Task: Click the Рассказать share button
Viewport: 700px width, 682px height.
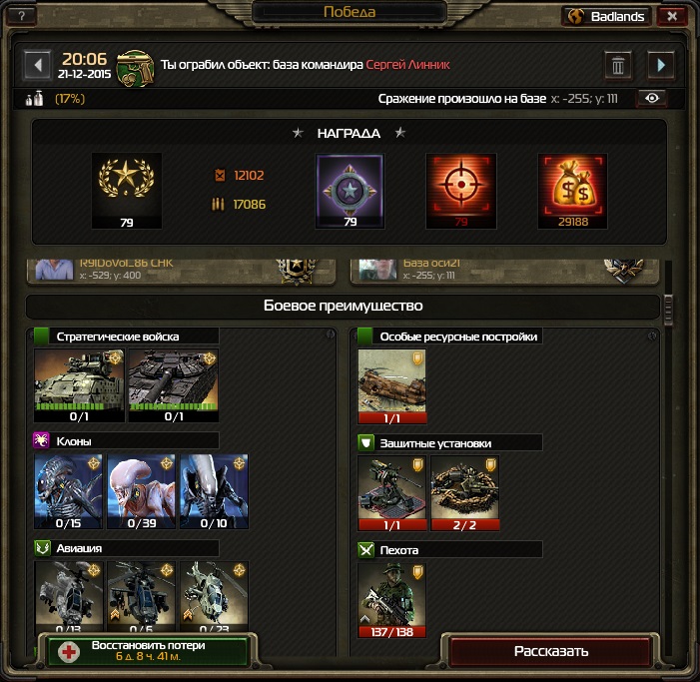Action: click(x=551, y=651)
